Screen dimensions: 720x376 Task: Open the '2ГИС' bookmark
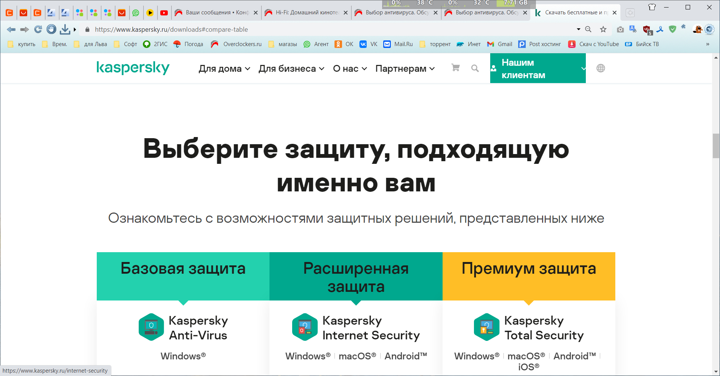155,44
